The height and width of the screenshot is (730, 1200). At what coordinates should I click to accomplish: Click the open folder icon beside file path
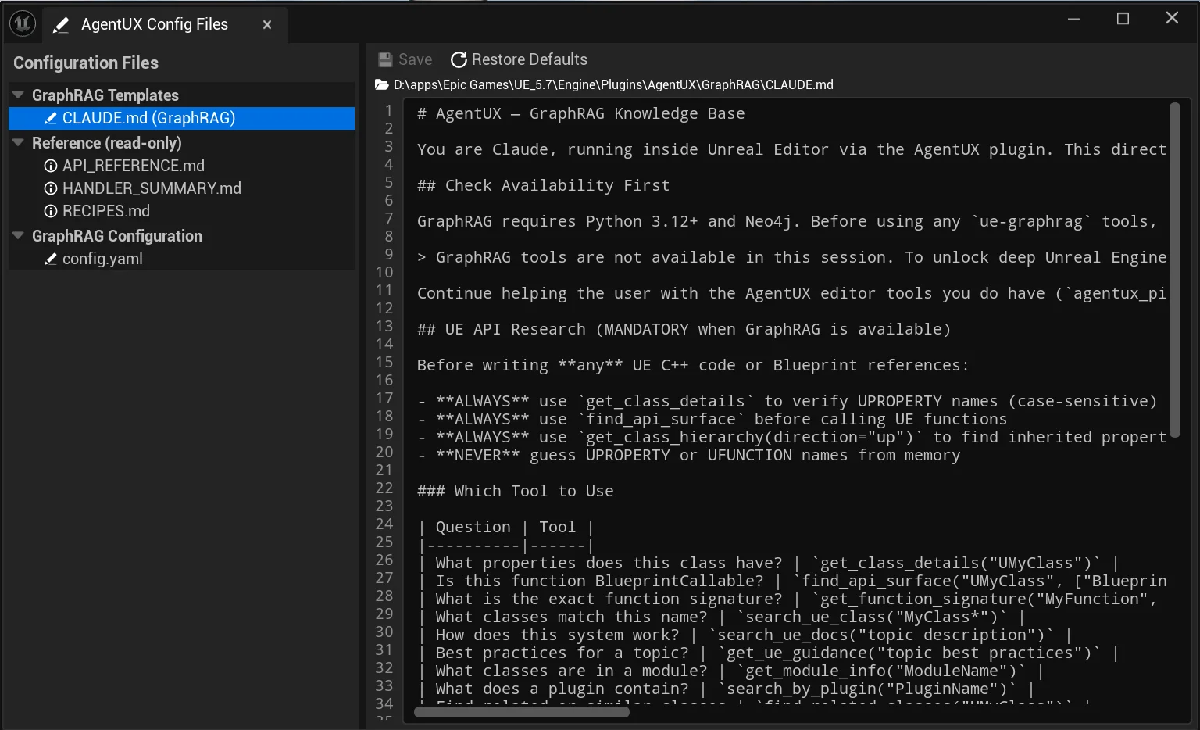[x=382, y=84]
